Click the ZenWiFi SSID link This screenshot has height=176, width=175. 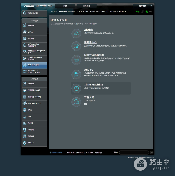point(105,11)
